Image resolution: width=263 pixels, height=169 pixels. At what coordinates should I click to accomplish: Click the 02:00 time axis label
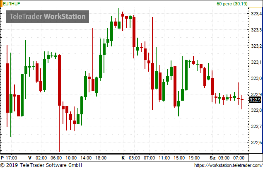tap(41, 158)
